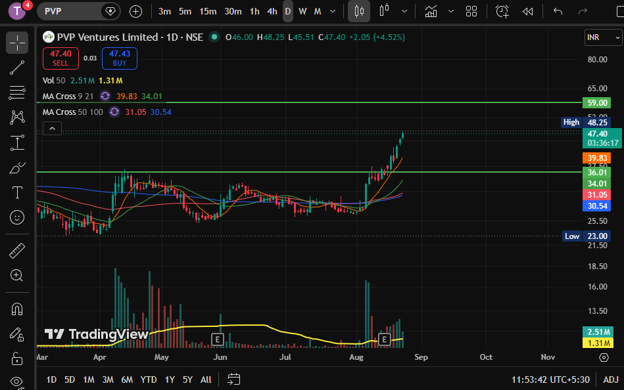Select the Daily (D) timeframe
Screen dimensions: 624x390
288,11
